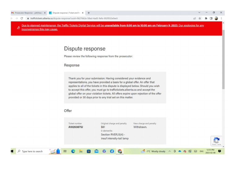Open the Chrome profile avatar
Viewport: 238px width, 184px height.
(x=216, y=18)
